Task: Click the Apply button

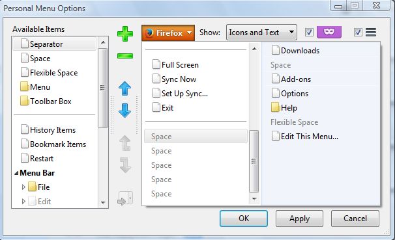Action: [x=299, y=219]
